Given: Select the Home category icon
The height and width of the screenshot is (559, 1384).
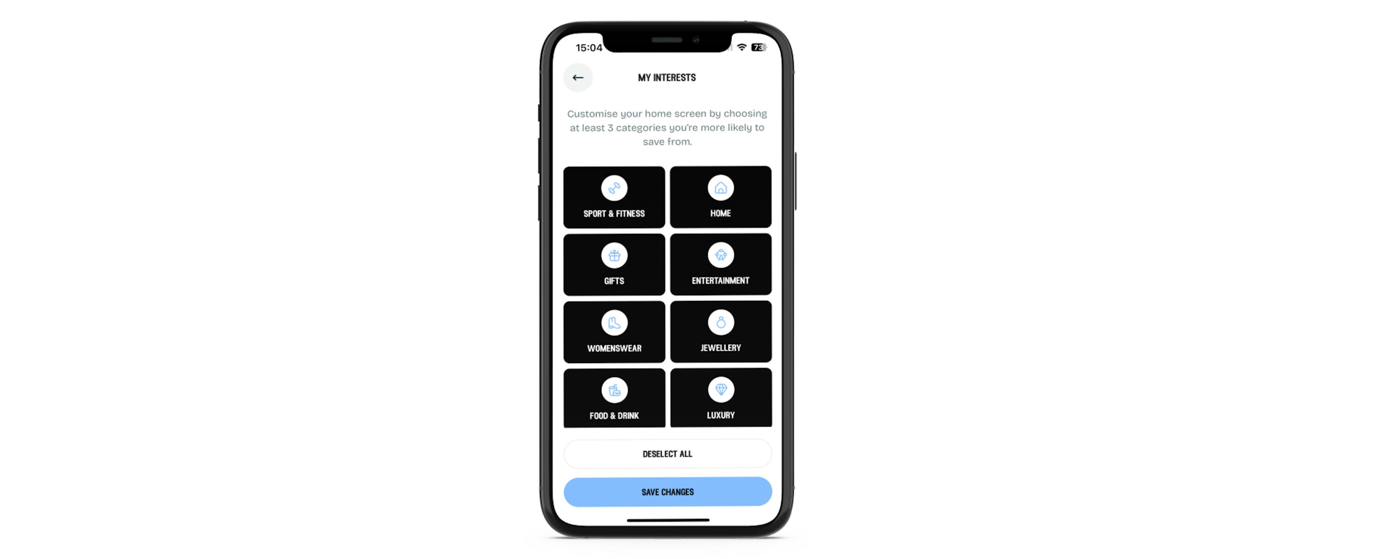Looking at the screenshot, I should click(x=720, y=188).
